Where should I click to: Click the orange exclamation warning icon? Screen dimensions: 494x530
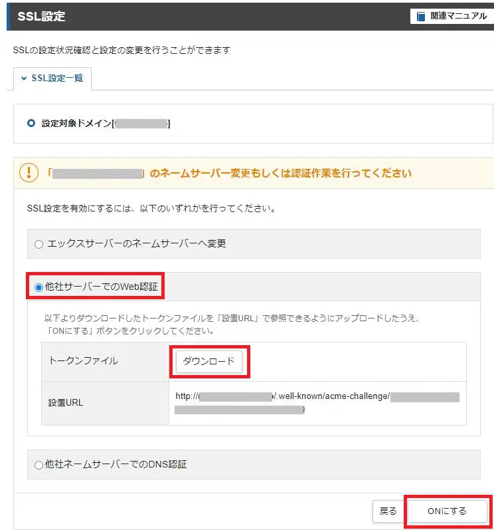click(x=30, y=173)
